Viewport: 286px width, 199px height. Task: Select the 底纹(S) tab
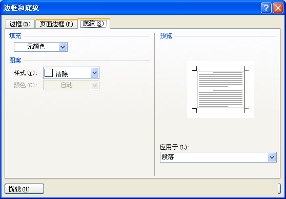pyautogui.click(x=94, y=24)
